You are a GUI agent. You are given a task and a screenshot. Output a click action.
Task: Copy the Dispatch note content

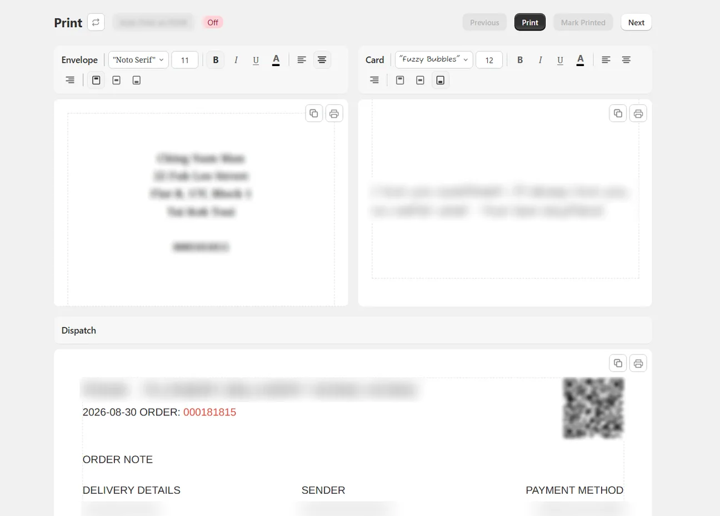click(x=618, y=363)
